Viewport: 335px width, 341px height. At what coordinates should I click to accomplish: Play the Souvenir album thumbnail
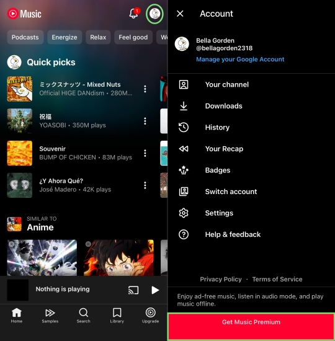click(x=20, y=153)
